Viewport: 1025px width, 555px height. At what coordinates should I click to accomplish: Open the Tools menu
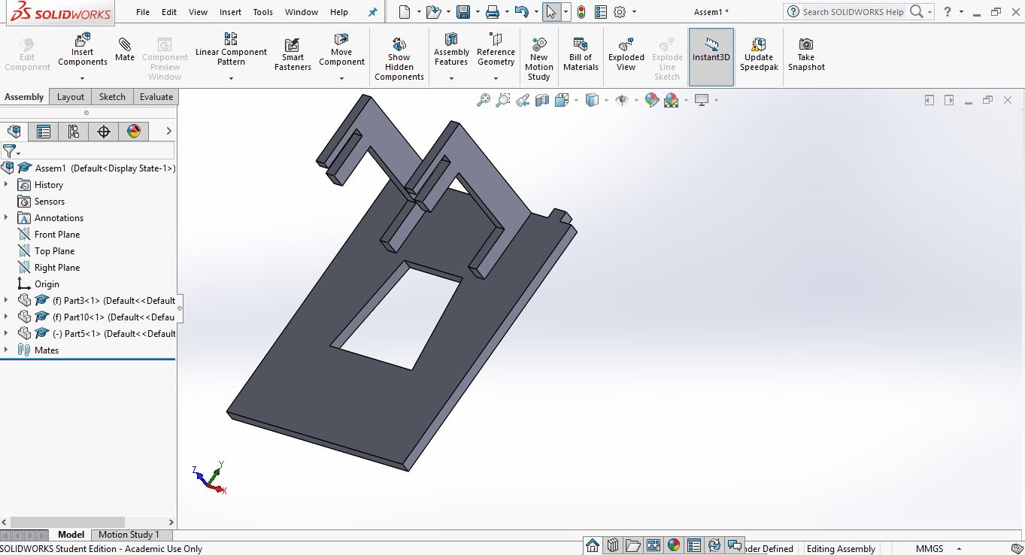click(263, 12)
